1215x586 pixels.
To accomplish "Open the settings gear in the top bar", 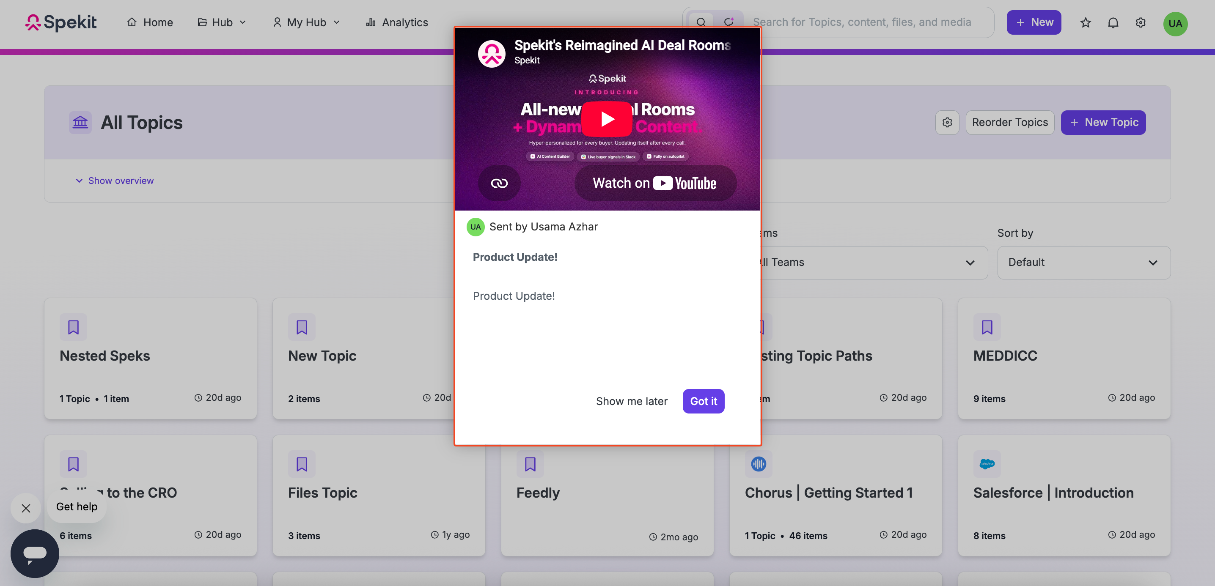I will 1141,23.
